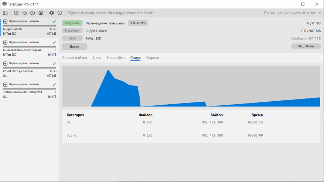This screenshot has height=182, width=324.
Task: Click the 0 / 8 193 file counter
Action: [314, 23]
